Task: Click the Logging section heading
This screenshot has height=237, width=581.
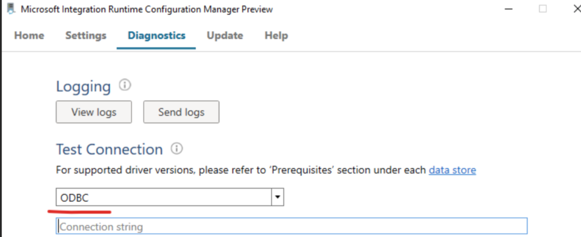Action: point(83,86)
